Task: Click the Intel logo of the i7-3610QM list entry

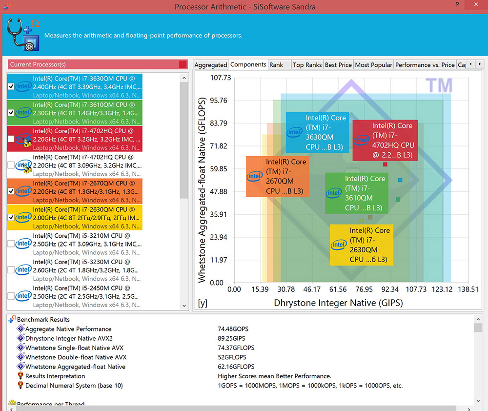Action: tap(23, 112)
